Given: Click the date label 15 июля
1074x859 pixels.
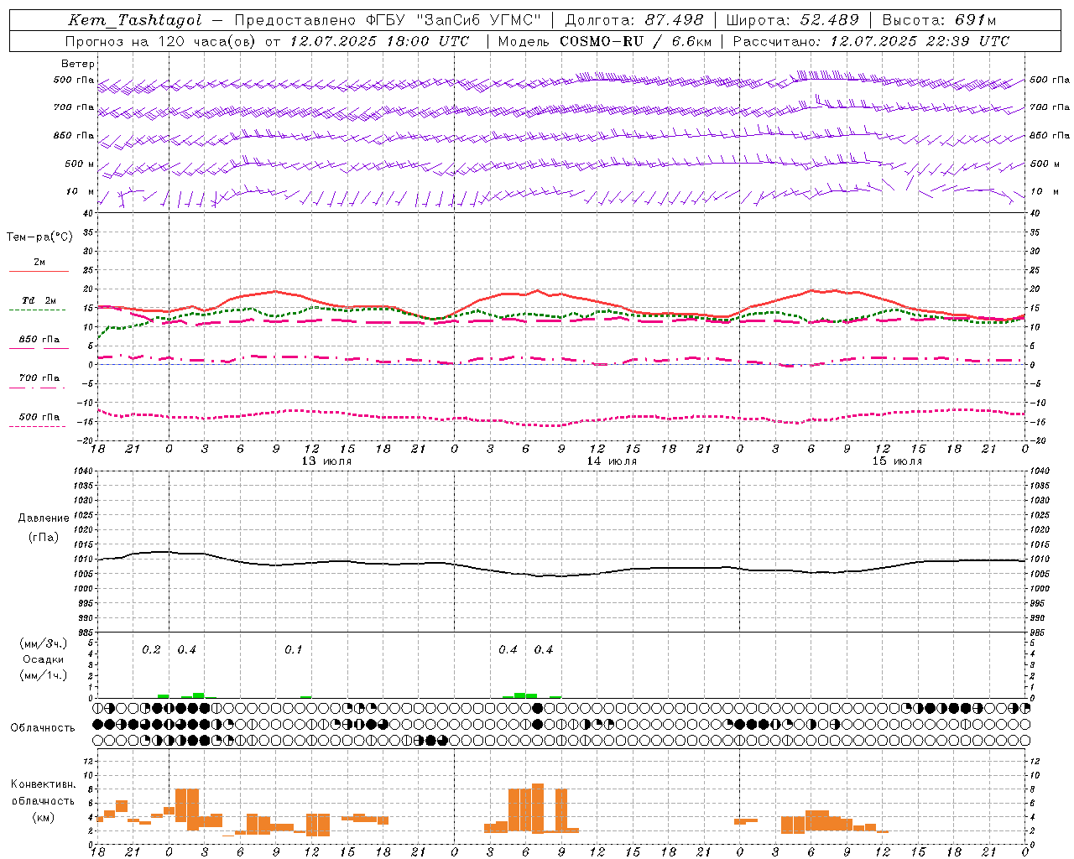Looking at the screenshot, I should 897,461.
